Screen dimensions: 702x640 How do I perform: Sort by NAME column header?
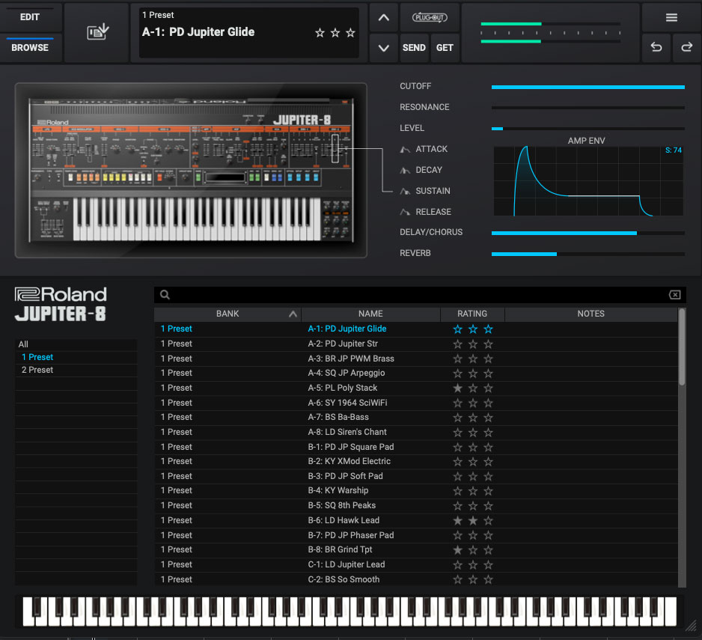tap(370, 314)
